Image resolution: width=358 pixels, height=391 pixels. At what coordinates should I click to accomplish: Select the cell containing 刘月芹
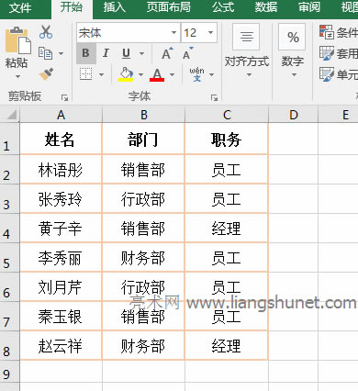[x=61, y=286]
